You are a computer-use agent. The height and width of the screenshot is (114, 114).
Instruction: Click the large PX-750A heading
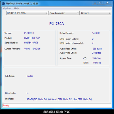click(x=57, y=24)
